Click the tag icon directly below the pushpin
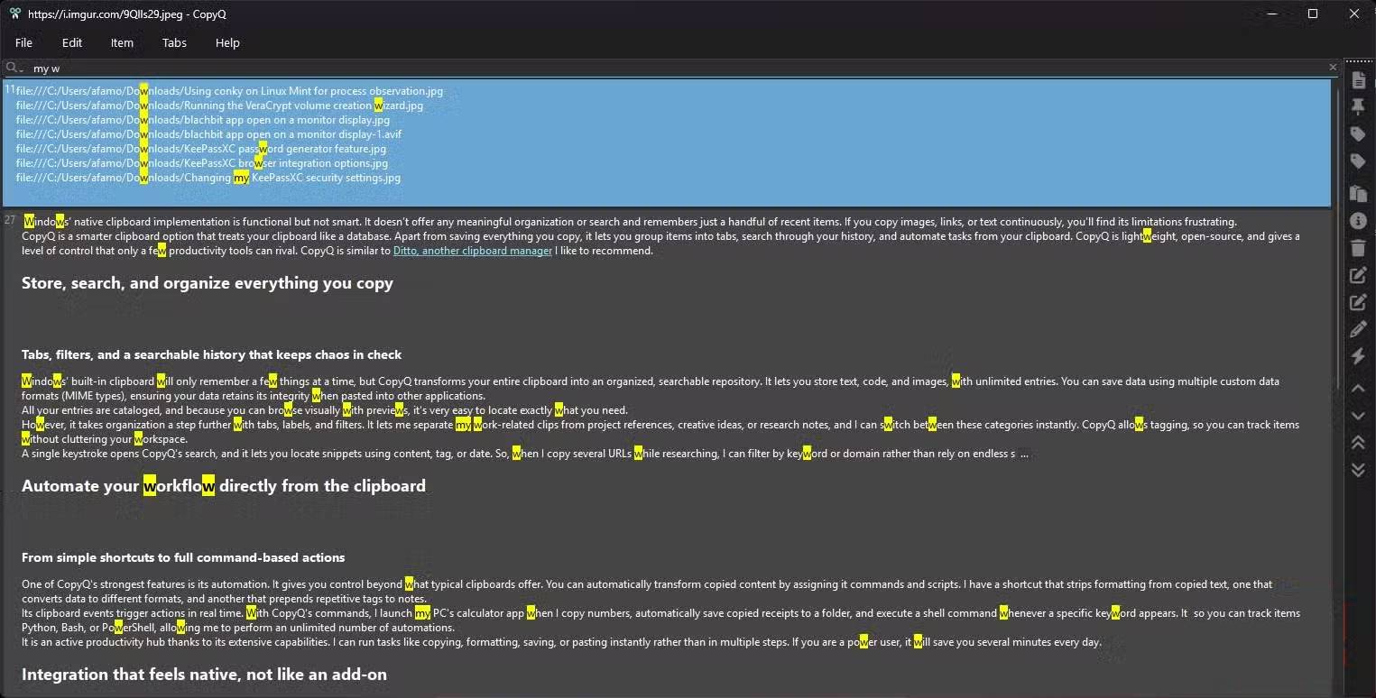This screenshot has width=1376, height=698. 1358,134
